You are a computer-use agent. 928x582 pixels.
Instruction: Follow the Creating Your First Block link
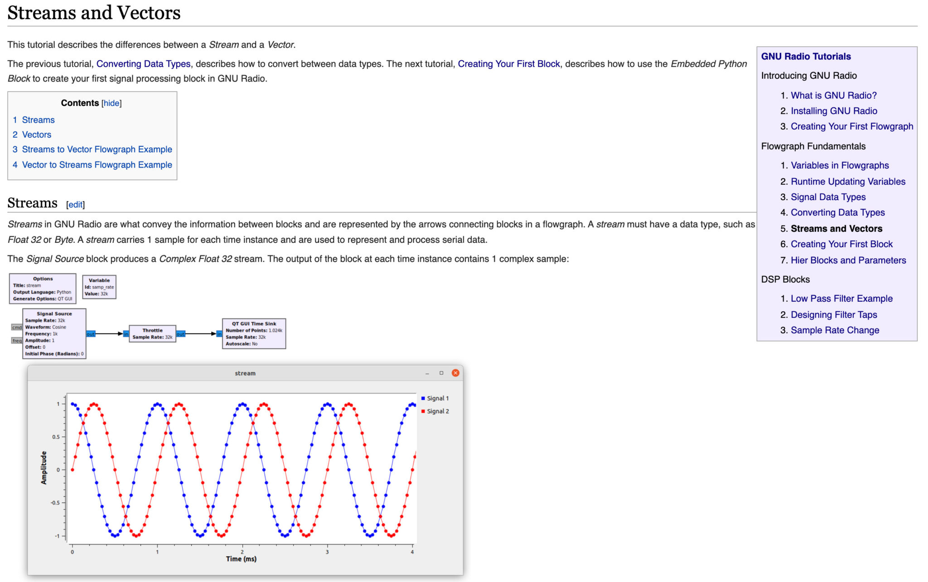508,63
